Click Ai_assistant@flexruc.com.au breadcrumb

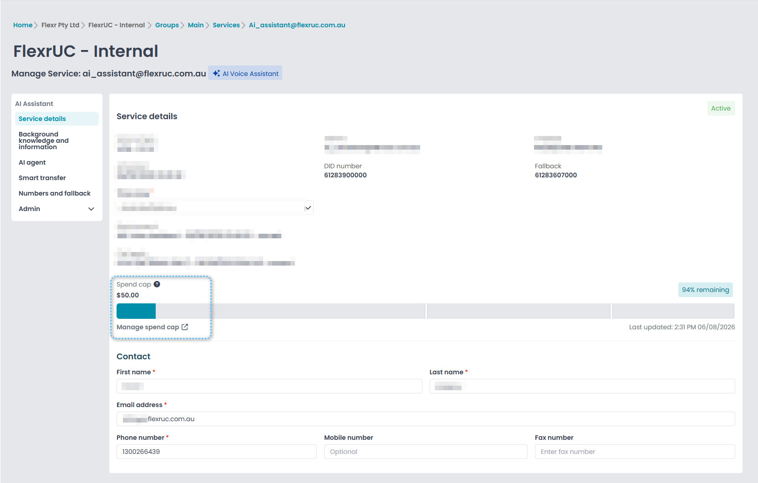point(297,25)
